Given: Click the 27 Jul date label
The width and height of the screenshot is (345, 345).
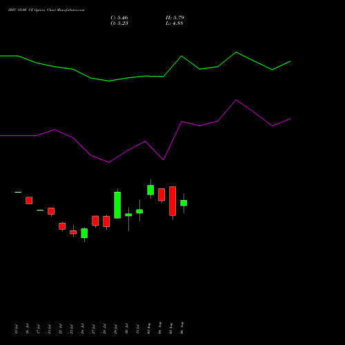Looking at the screenshot, I should (x=94, y=329).
